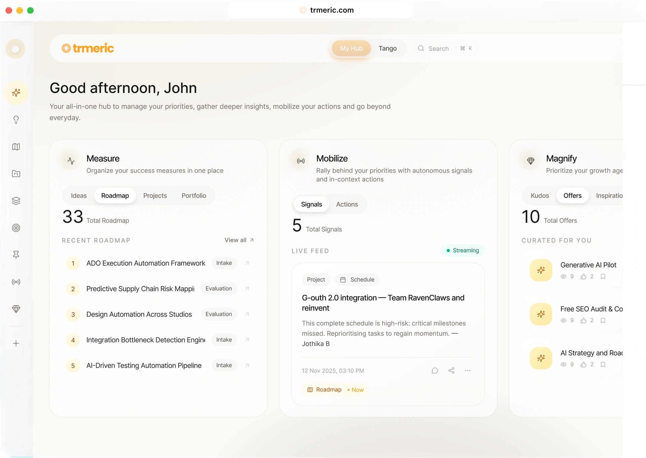Image resolution: width=646 pixels, height=458 pixels.
Task: Open the diamond icon in sidebar
Action: (16, 309)
